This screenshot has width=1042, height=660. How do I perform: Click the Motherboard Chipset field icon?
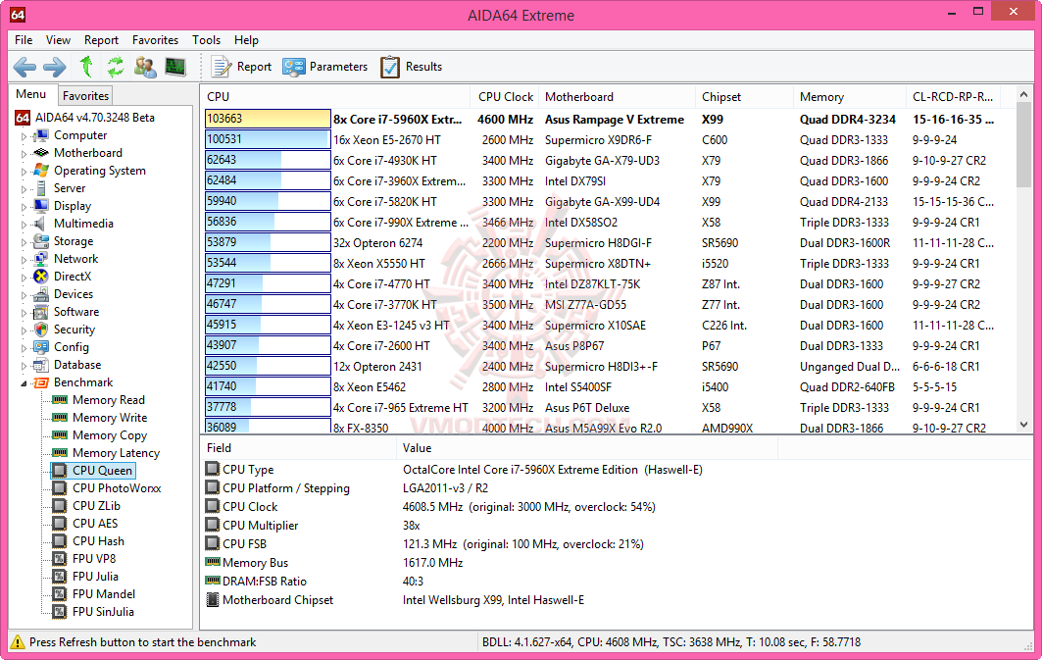click(x=213, y=599)
